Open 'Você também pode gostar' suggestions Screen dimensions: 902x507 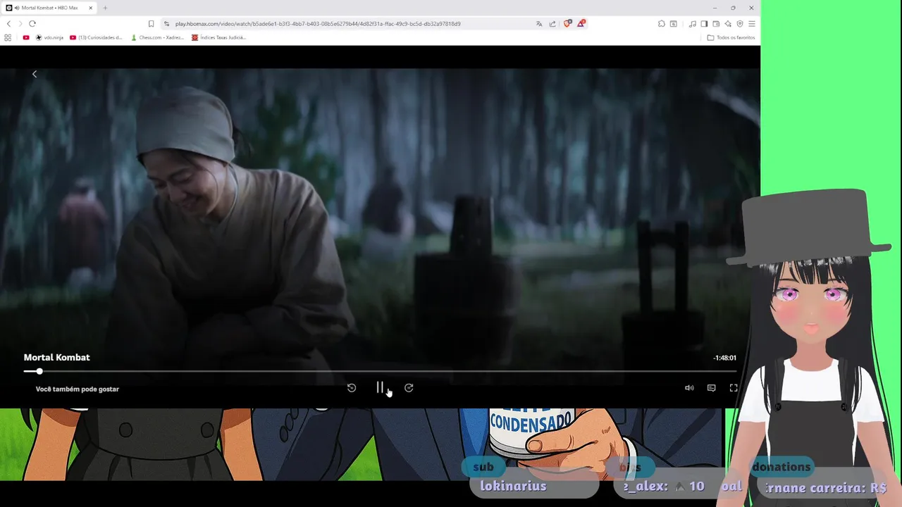78,389
